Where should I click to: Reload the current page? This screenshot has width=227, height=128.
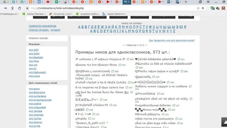[20, 8]
